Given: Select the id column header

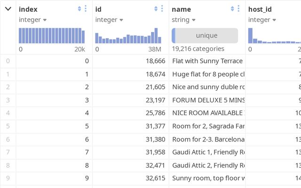Looking at the screenshot, I should coord(98,9).
